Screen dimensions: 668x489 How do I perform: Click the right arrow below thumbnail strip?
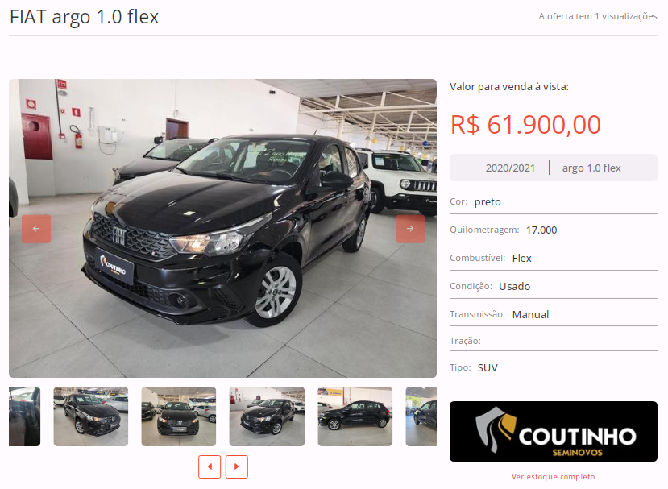(x=236, y=466)
